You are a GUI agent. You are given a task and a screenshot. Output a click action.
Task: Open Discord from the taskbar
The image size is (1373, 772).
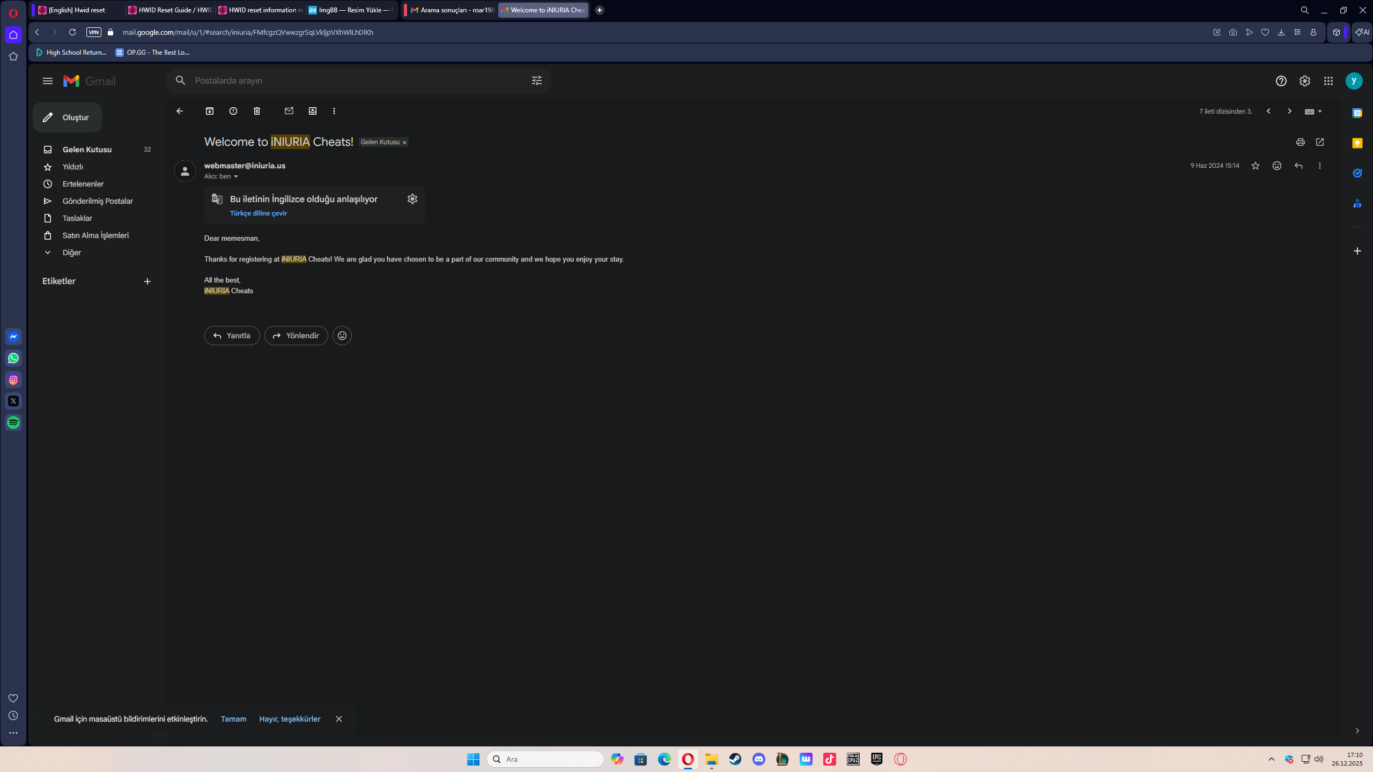click(759, 759)
